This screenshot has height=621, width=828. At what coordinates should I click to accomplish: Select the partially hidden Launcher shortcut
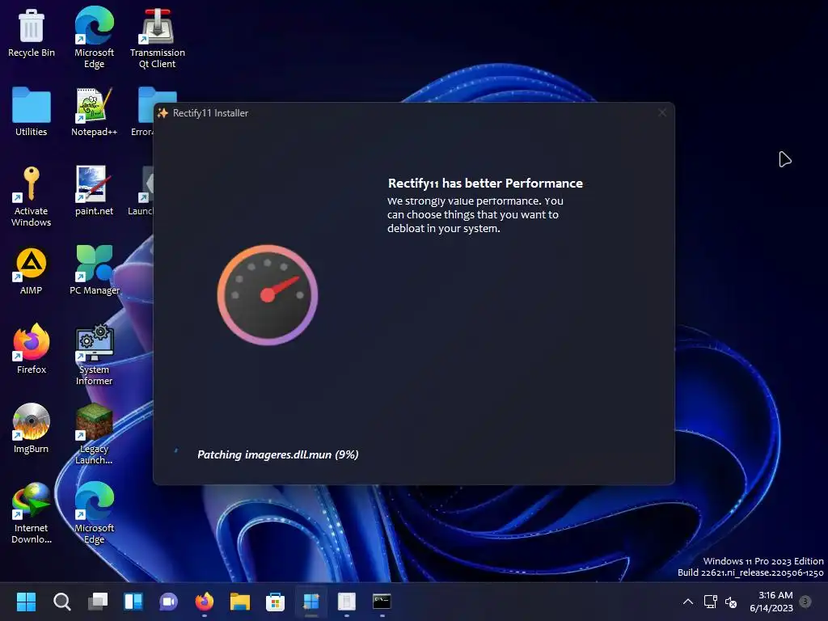click(141, 191)
